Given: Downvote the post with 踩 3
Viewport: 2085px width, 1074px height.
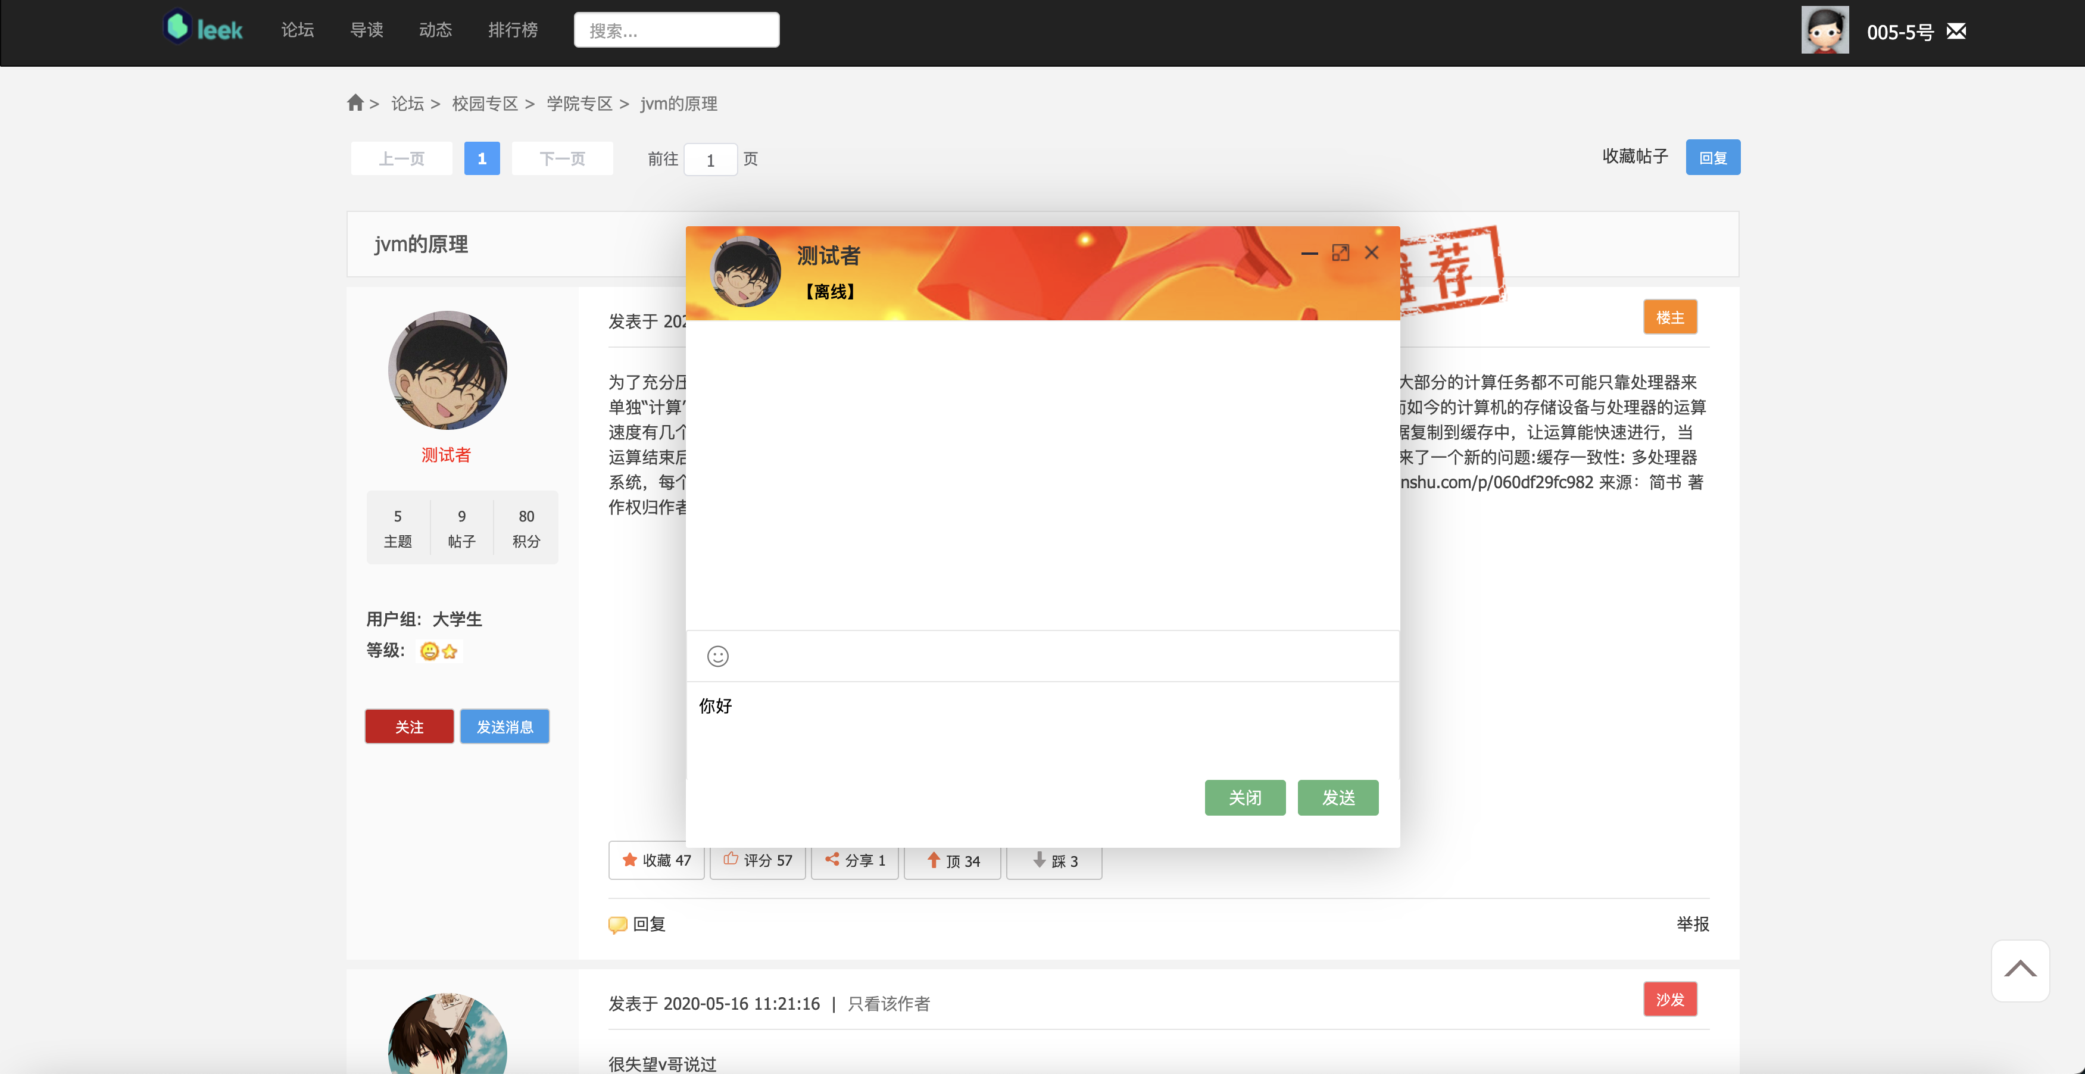Looking at the screenshot, I should tap(1054, 861).
